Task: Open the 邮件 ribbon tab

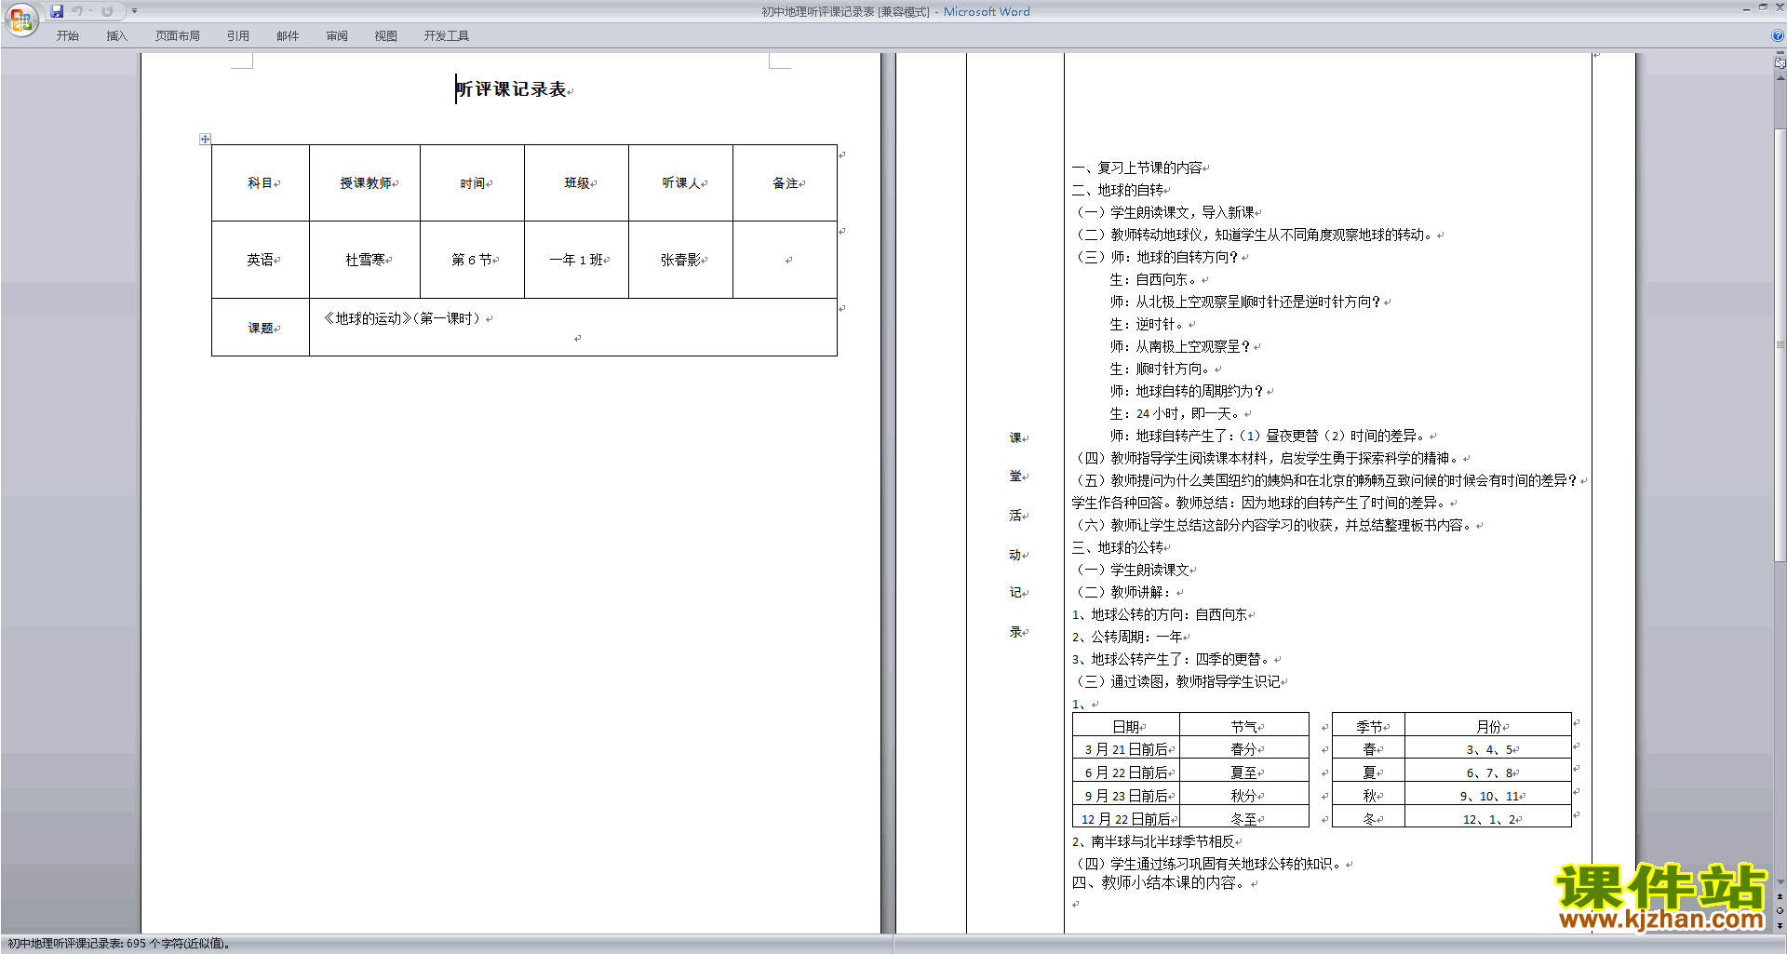Action: pos(288,36)
